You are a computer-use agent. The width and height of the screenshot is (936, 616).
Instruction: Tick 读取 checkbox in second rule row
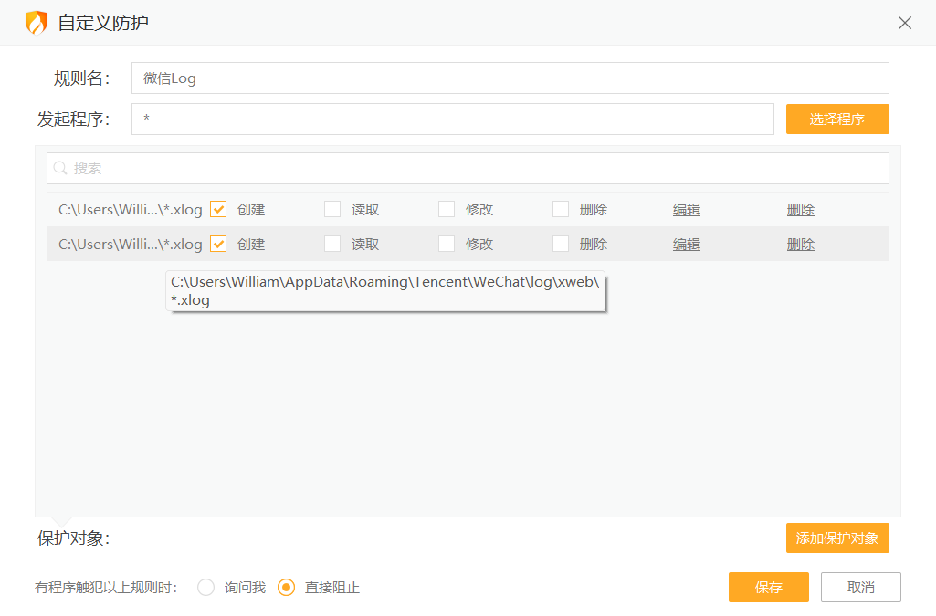[x=332, y=244]
